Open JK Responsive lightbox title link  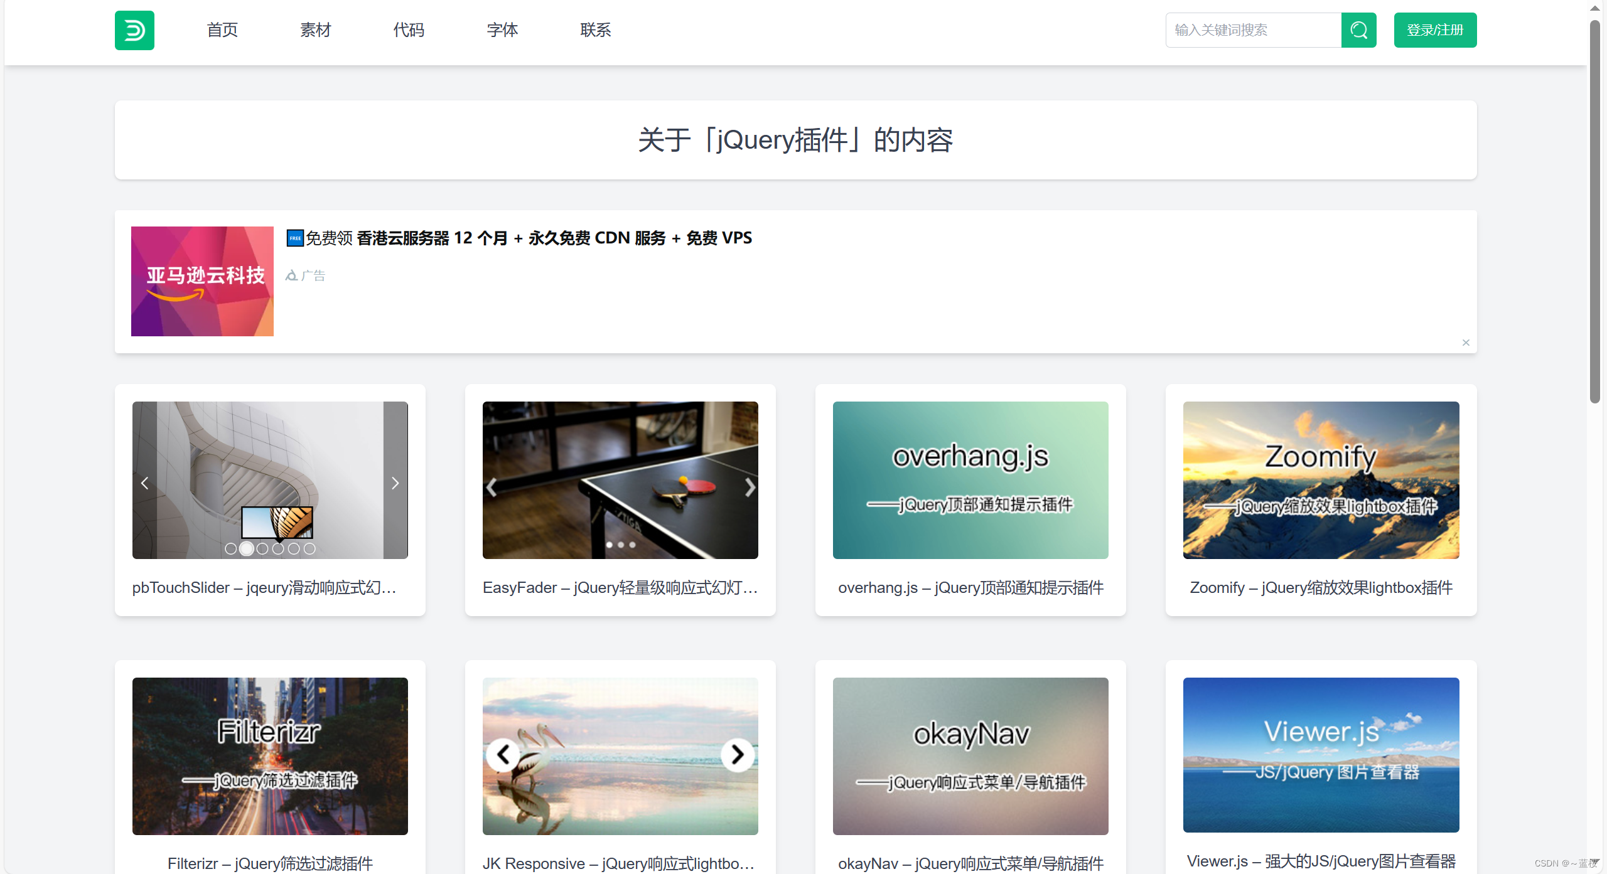click(619, 863)
